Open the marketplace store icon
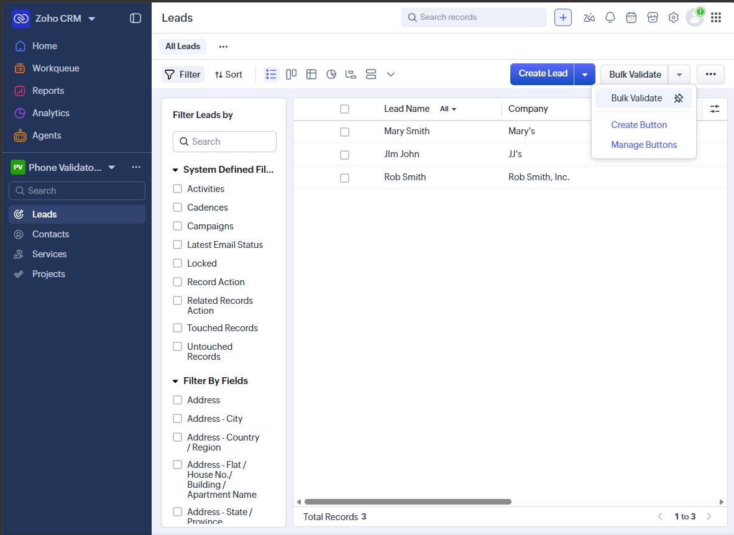Screen dimensions: 734x535 pyautogui.click(x=653, y=18)
